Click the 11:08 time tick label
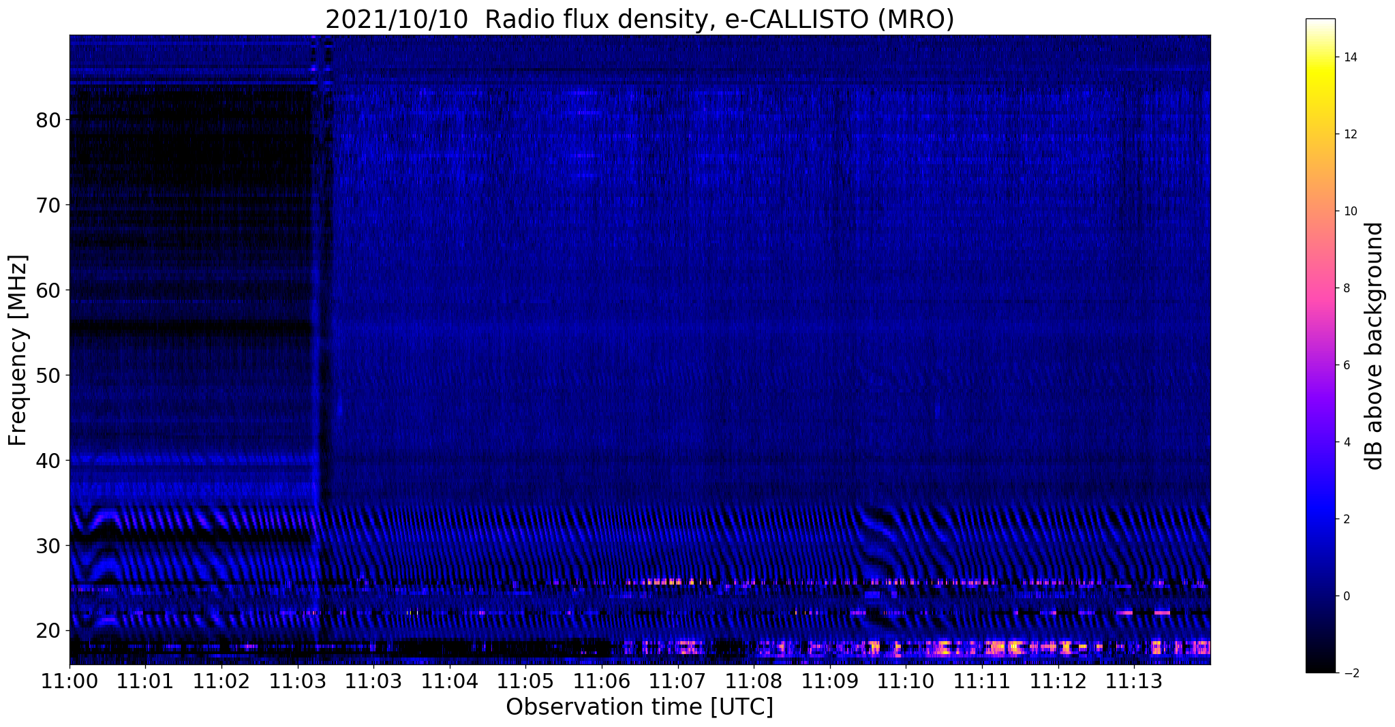Image resolution: width=1395 pixels, height=727 pixels. coord(753,681)
